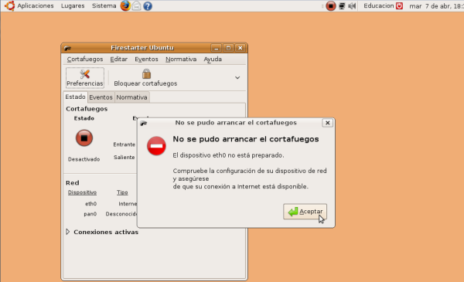
Task: Open the Cortafuegos menu
Action: click(x=85, y=59)
